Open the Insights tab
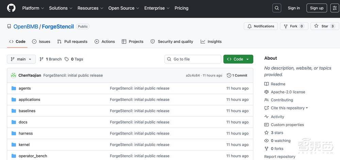340x160 pixels. [211, 41]
